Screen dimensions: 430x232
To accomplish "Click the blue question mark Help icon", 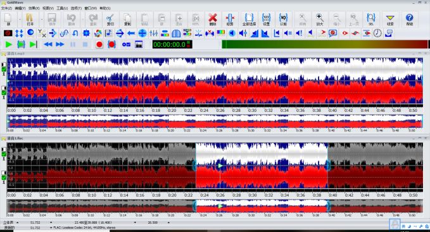I will (x=409, y=20).
